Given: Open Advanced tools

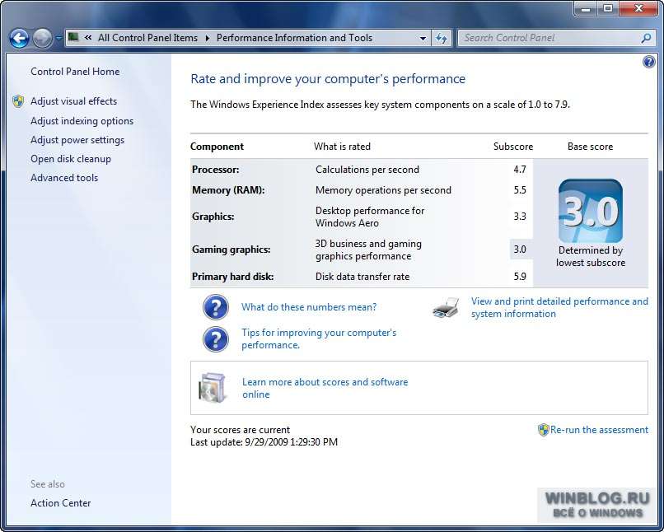Looking at the screenshot, I should click(64, 178).
